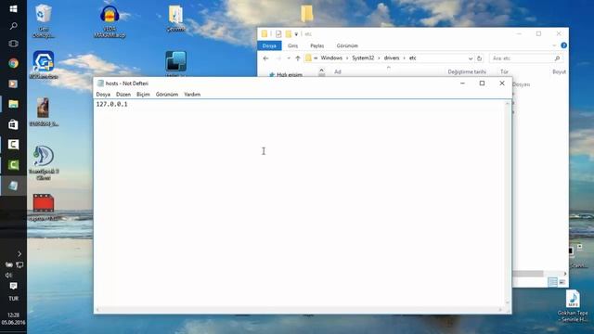Viewport: 594px width, 334px height.
Task: Go back using Explorer back arrow
Action: pos(265,58)
